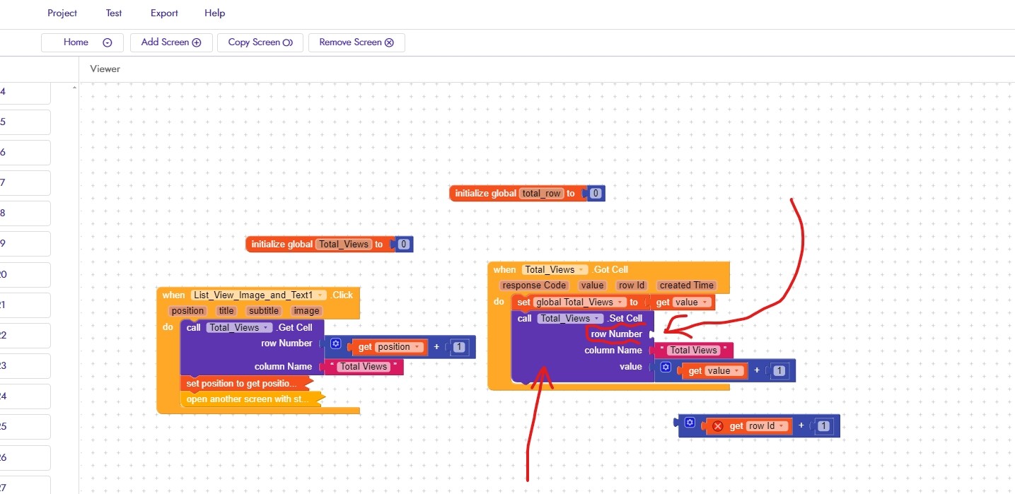Click the empty row Number socket
This screenshot has width=1015, height=494.
[651, 334]
